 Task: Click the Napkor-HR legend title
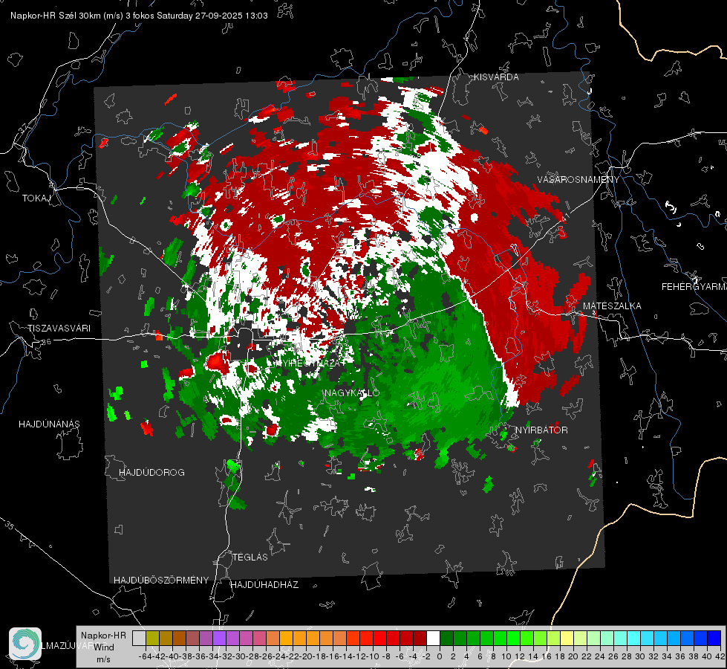(103, 636)
